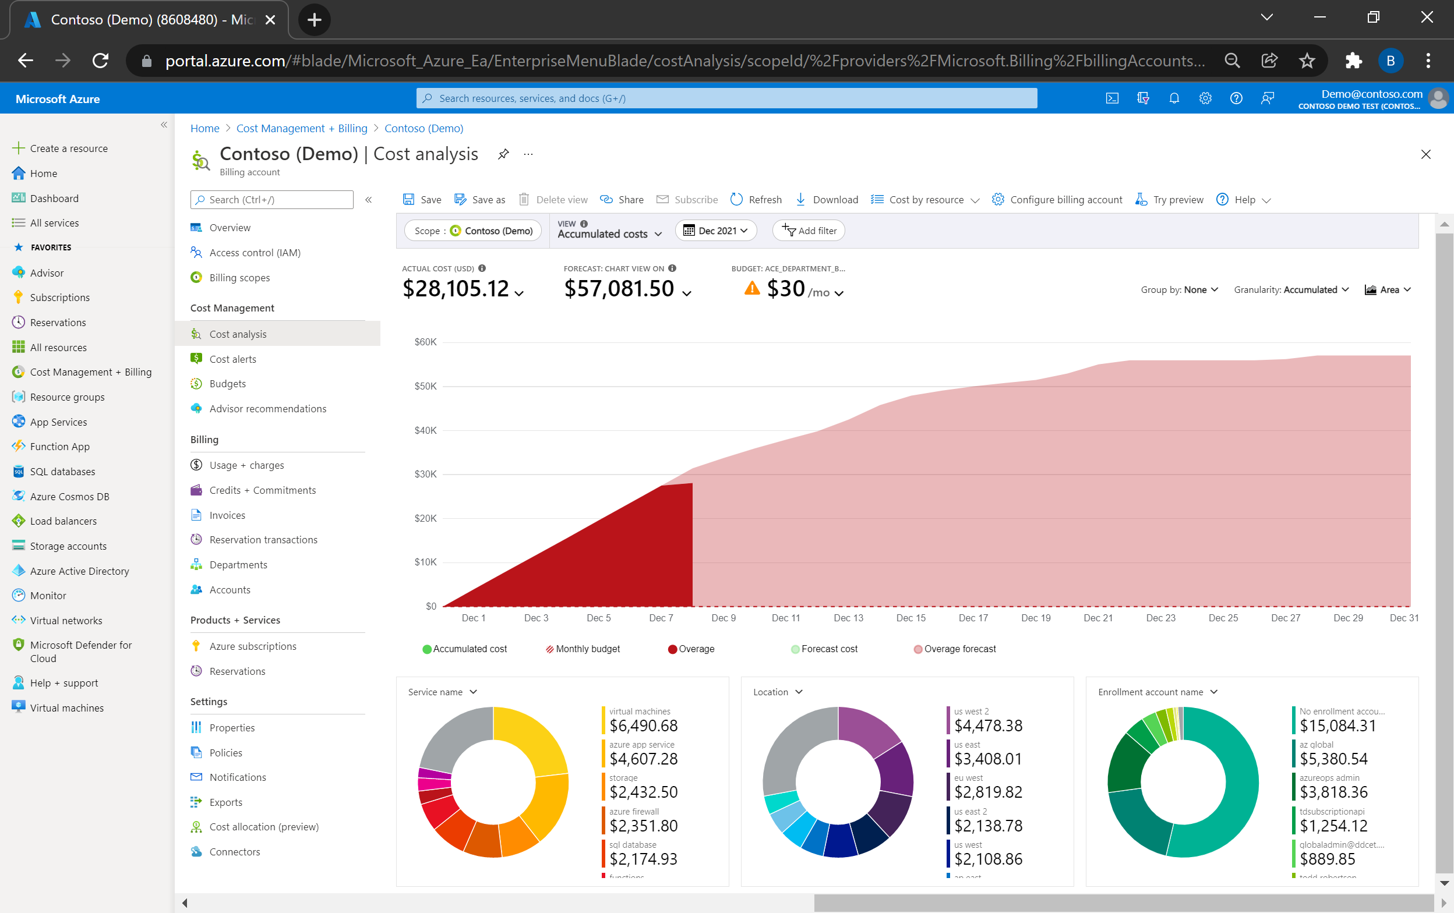Screen dimensions: 1454x913
Task: Open the Dec 2021 date picker
Action: click(716, 231)
